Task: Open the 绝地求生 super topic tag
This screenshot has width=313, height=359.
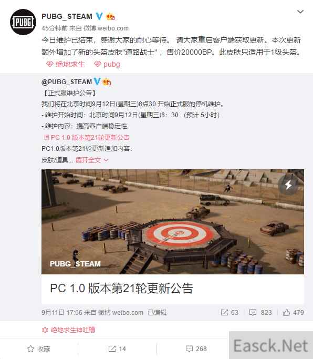Action: (66, 64)
